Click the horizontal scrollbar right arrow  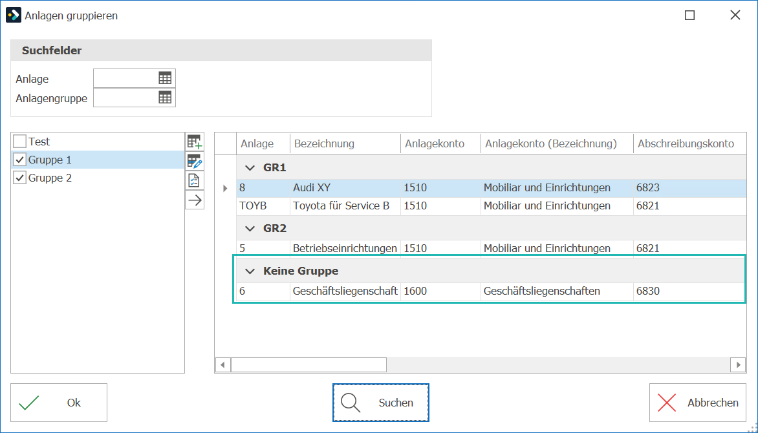pos(738,365)
